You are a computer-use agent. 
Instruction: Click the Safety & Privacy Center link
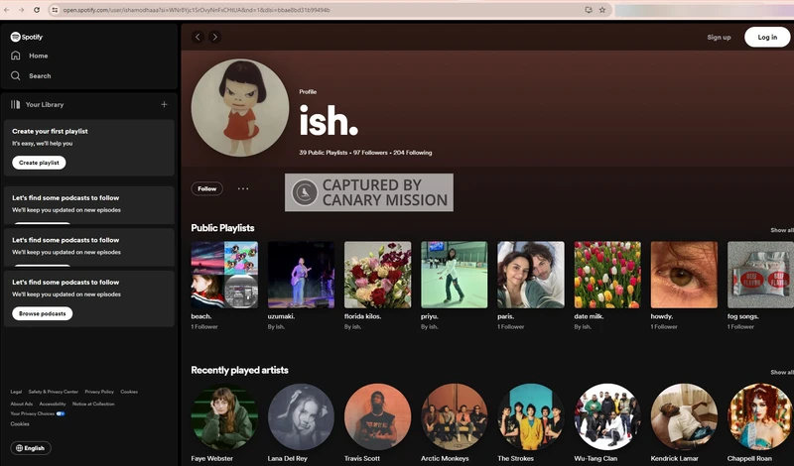pyautogui.click(x=54, y=392)
